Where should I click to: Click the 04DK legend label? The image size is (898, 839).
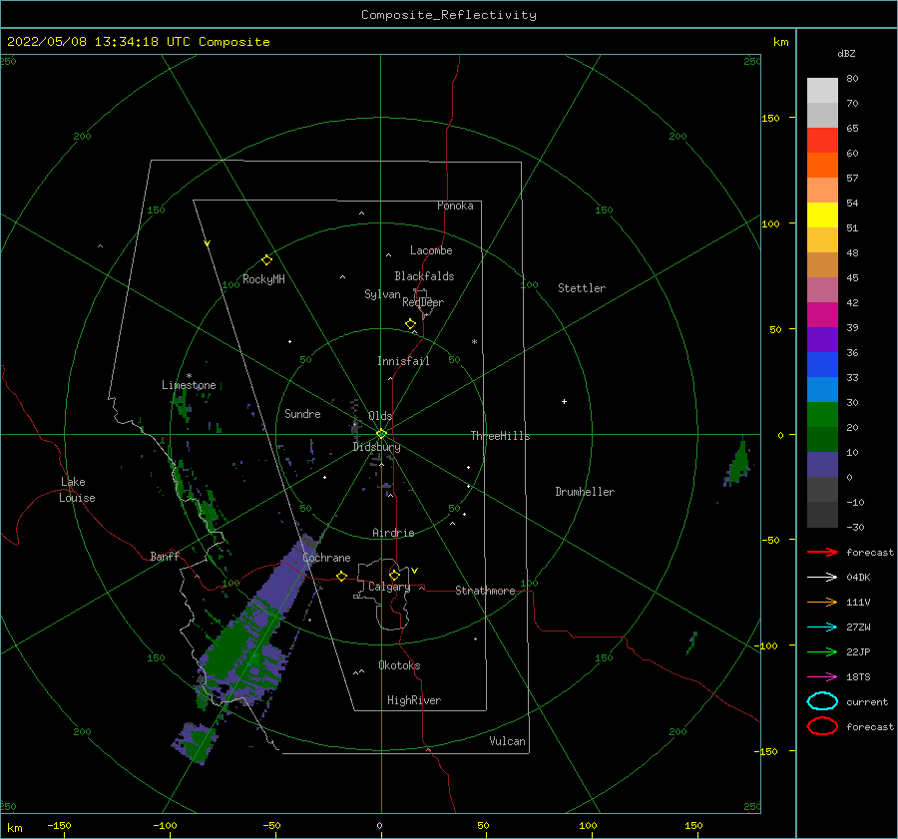[858, 577]
